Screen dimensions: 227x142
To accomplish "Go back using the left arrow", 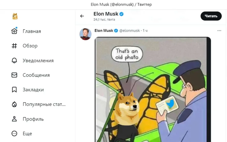I will tap(82, 16).
